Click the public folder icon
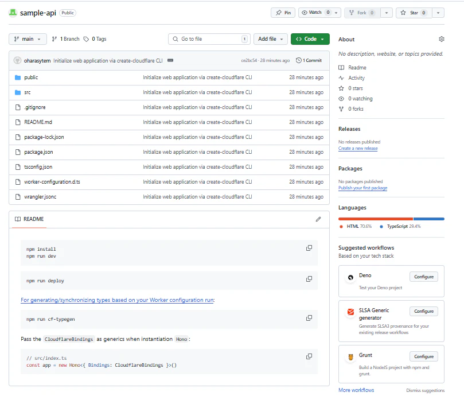This screenshot has width=464, height=400. click(x=18, y=77)
